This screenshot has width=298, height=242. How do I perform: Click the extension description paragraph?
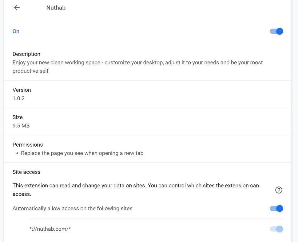click(x=137, y=67)
